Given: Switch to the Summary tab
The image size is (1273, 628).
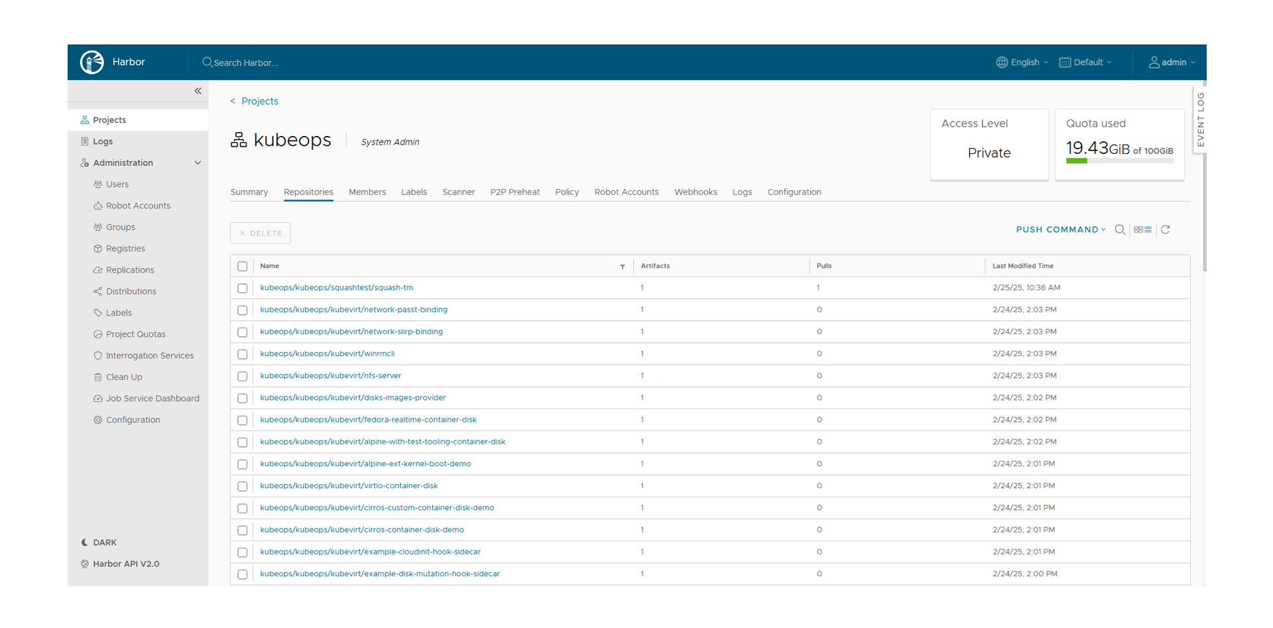Looking at the screenshot, I should tap(249, 192).
